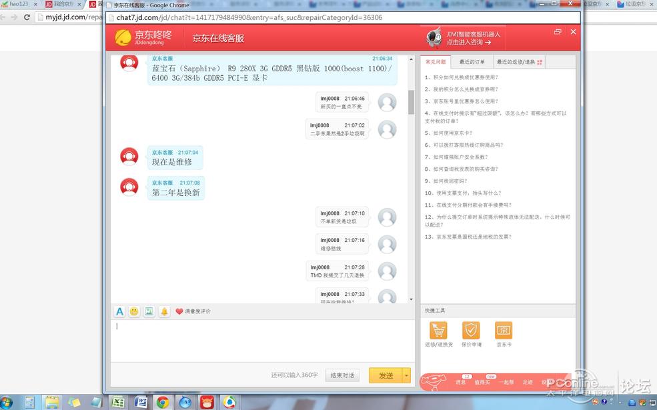Click the user message sent at 21:07:02
657x410 pixels.
tap(338, 129)
